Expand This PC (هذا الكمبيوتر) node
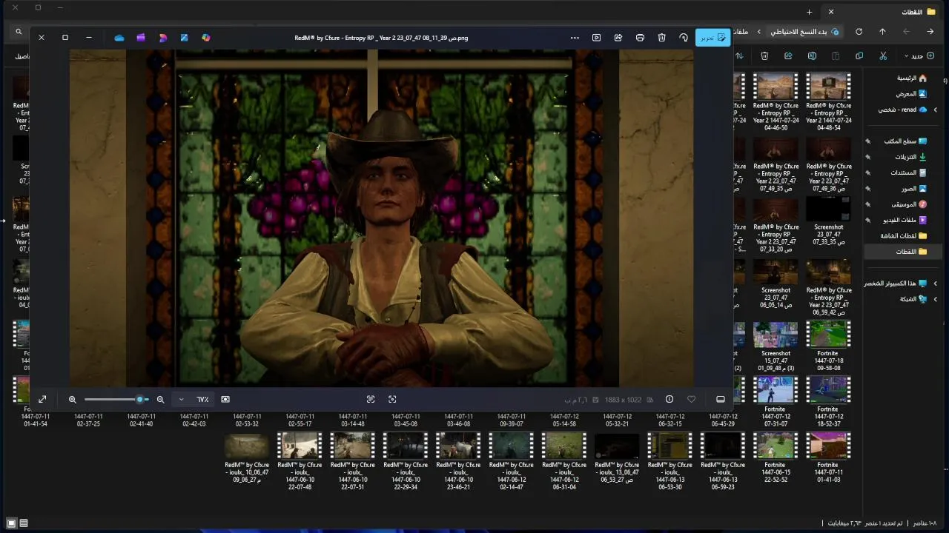Screen dimensions: 949x533 [x=935, y=284]
